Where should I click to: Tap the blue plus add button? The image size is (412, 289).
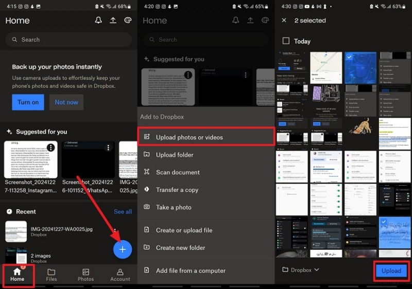[x=123, y=249]
